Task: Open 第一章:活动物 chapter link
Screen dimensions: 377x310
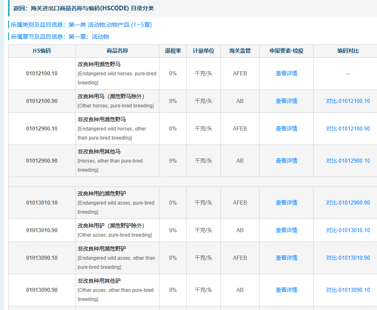Action: click(x=89, y=37)
